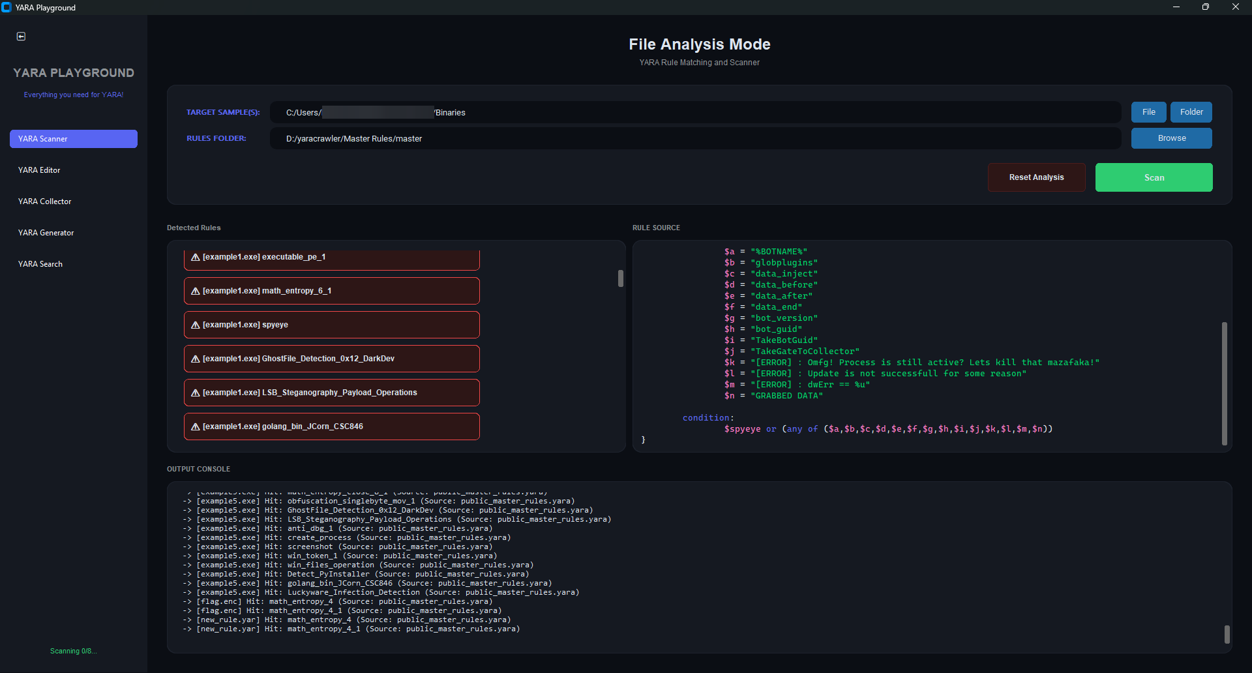The width and height of the screenshot is (1252, 673).
Task: Click warning icon on golang_bin_JCorn rule
Action: coord(195,426)
